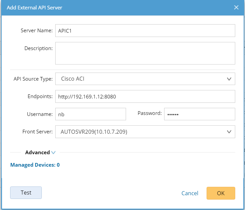
Task: Open the Managed Devices: 0 link
Action: tap(35, 165)
